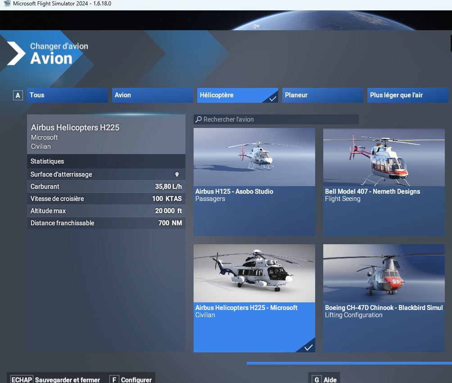Click the white chevron beside Changer d'avion
This screenshot has height=383, width=452.
[x=16, y=53]
